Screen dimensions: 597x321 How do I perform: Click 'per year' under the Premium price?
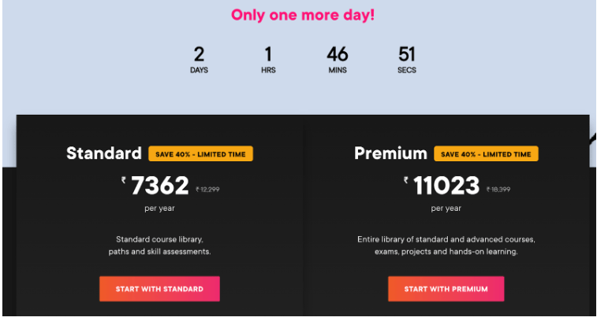[x=446, y=208]
